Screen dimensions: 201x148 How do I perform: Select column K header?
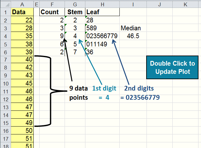click(x=185, y=4)
